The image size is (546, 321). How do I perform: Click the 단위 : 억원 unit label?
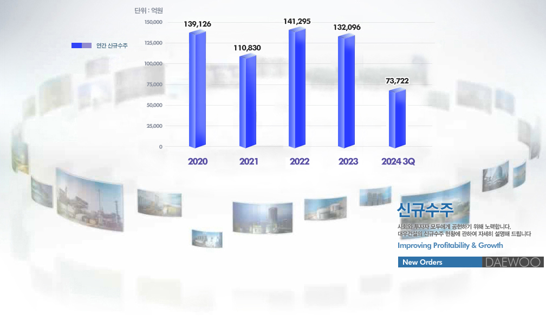point(148,11)
